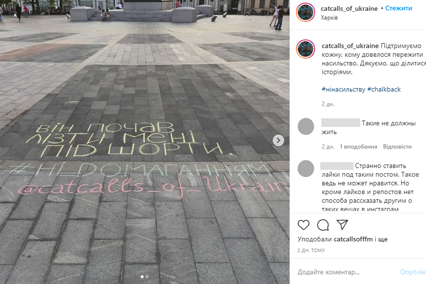Open the caption author's profile avatar
Image resolution: width=426 pixels, height=284 pixels.
(306, 49)
